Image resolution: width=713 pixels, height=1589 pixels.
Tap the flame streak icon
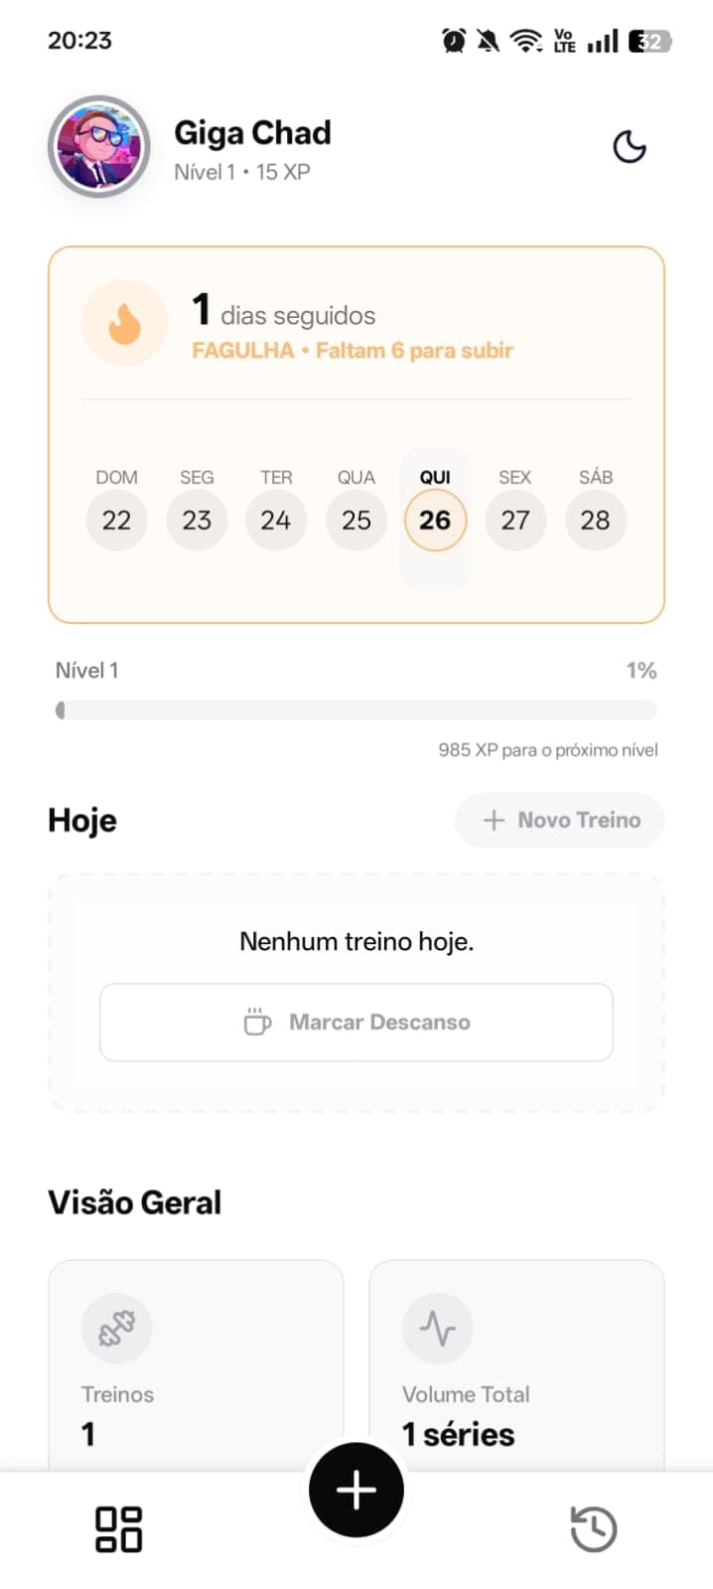pos(124,323)
